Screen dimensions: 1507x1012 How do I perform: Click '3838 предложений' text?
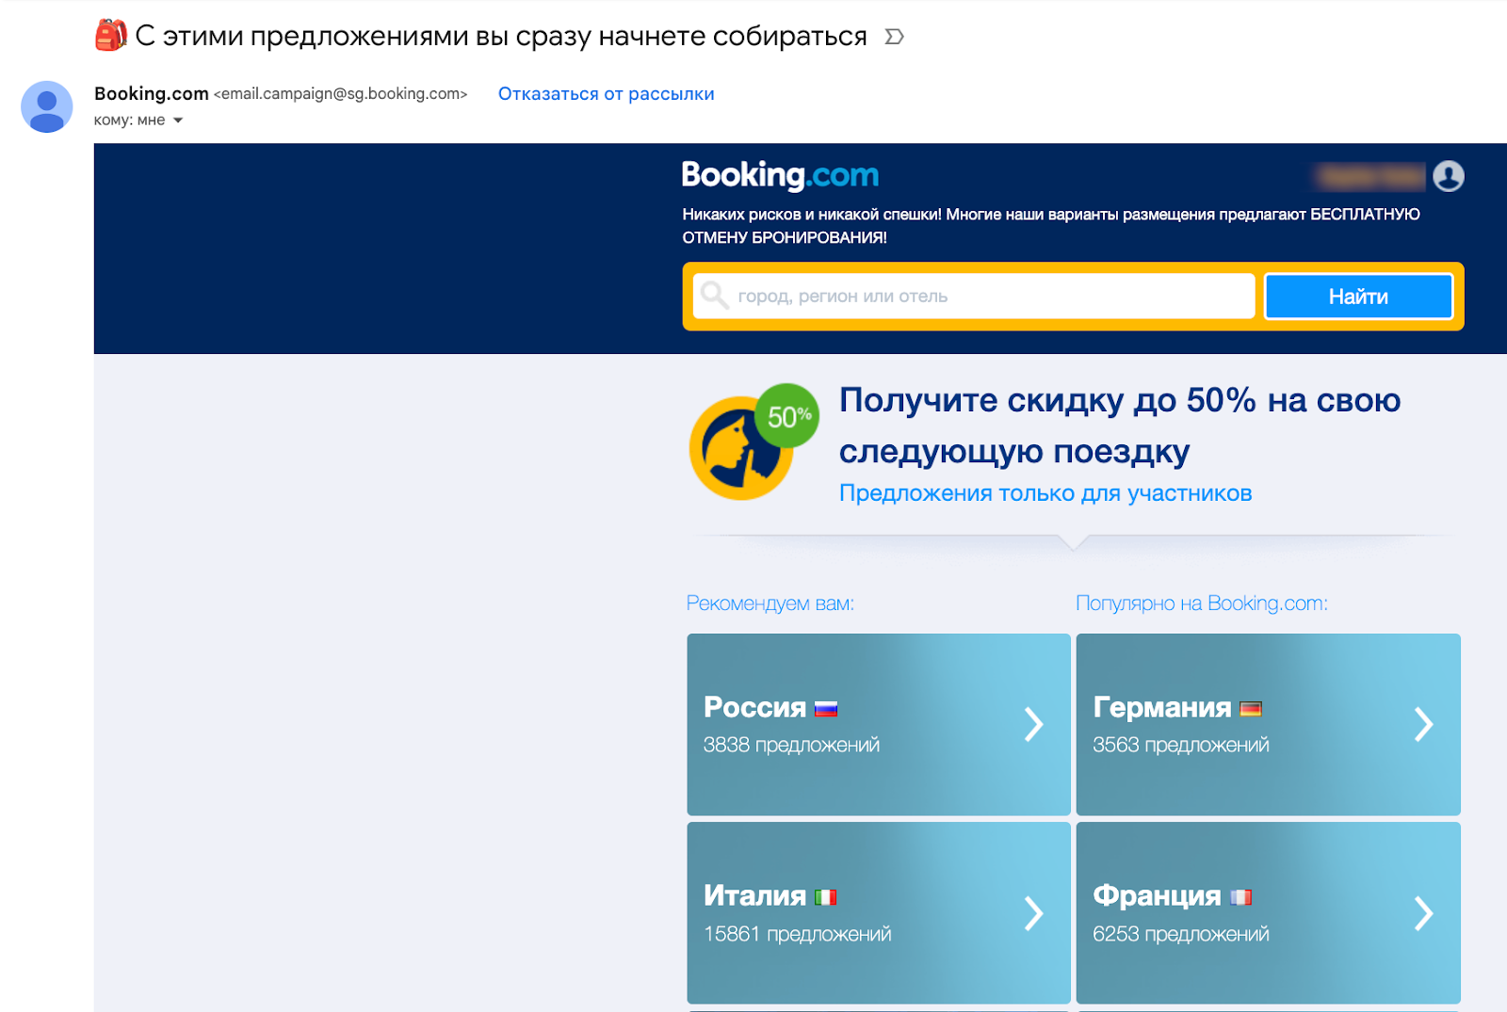(x=791, y=745)
